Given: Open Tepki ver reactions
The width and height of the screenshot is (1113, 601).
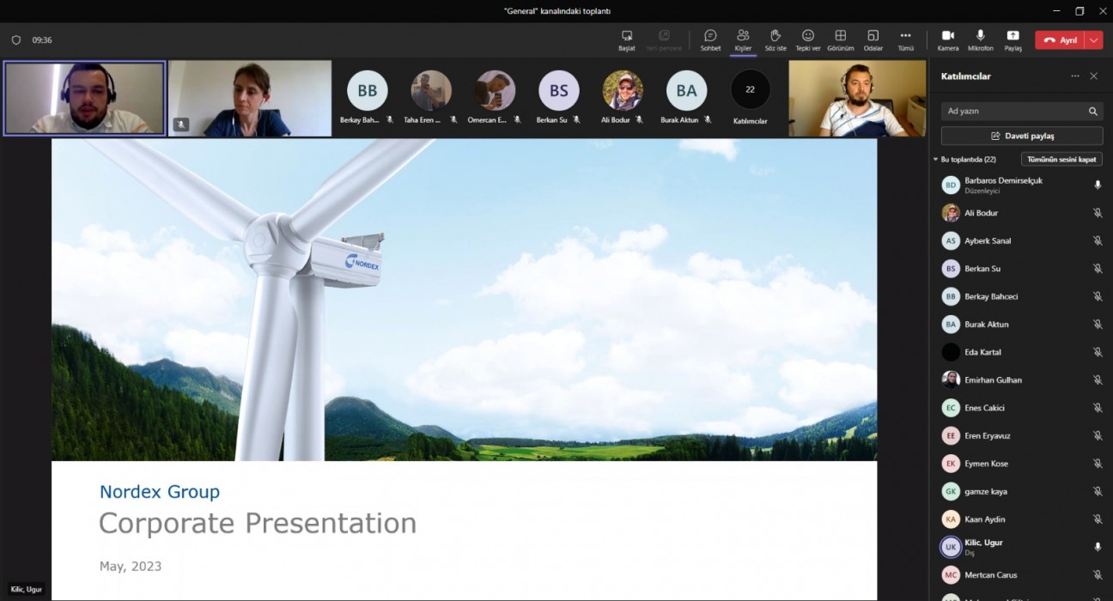Looking at the screenshot, I should (x=807, y=36).
